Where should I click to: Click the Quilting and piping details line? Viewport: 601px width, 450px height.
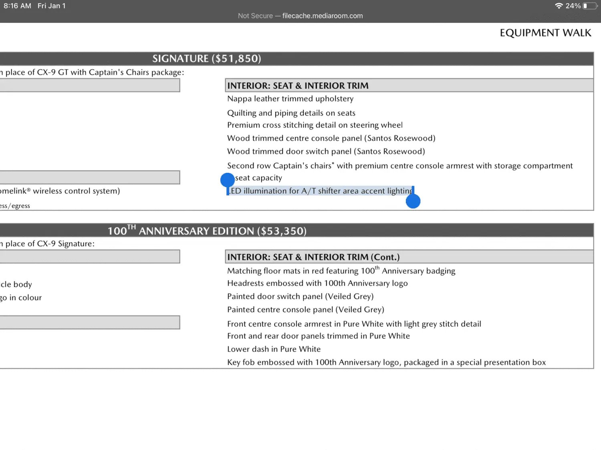point(291,113)
